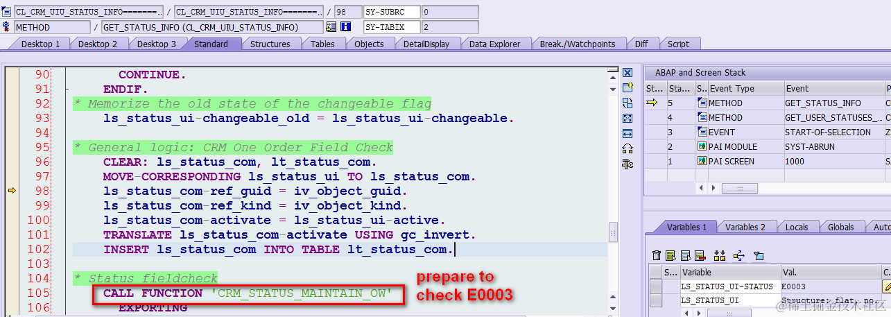Viewport: 891px width, 317px height.
Task: Click the third icon in Variables toolbar
Action: coord(686,256)
